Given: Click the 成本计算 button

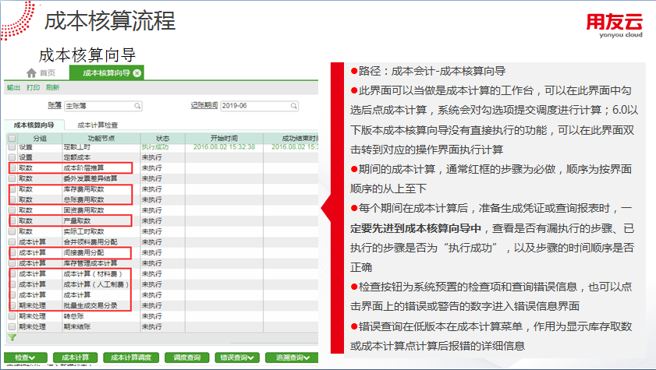Looking at the screenshot, I should pyautogui.click(x=76, y=358).
